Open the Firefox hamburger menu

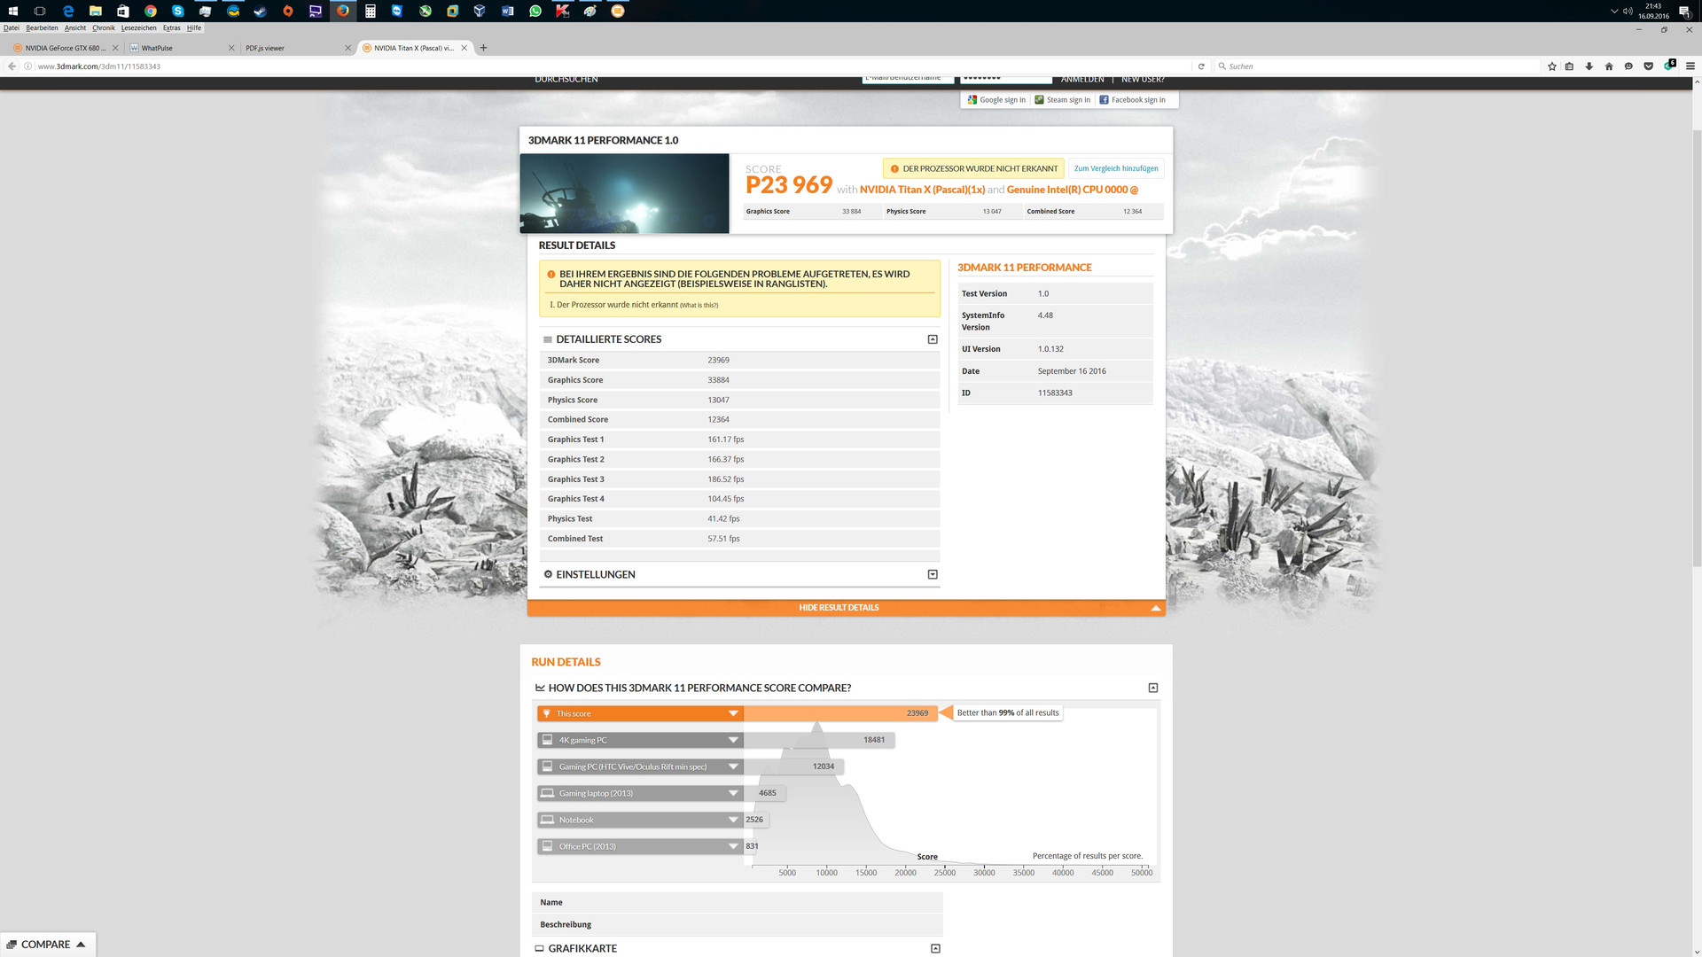[x=1690, y=66]
